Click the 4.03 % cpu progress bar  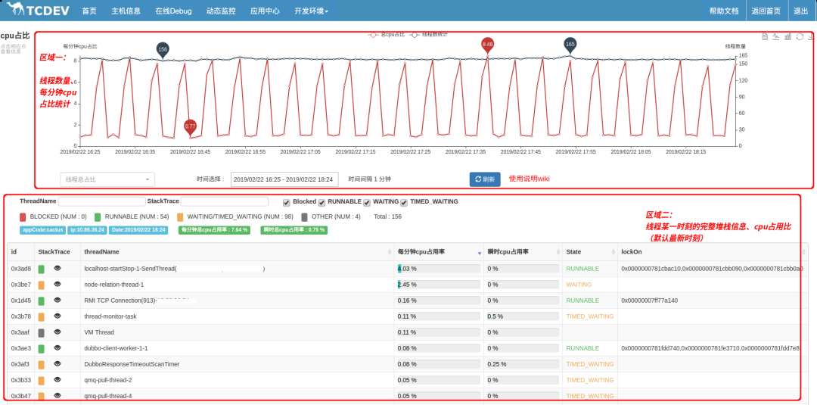[438, 269]
